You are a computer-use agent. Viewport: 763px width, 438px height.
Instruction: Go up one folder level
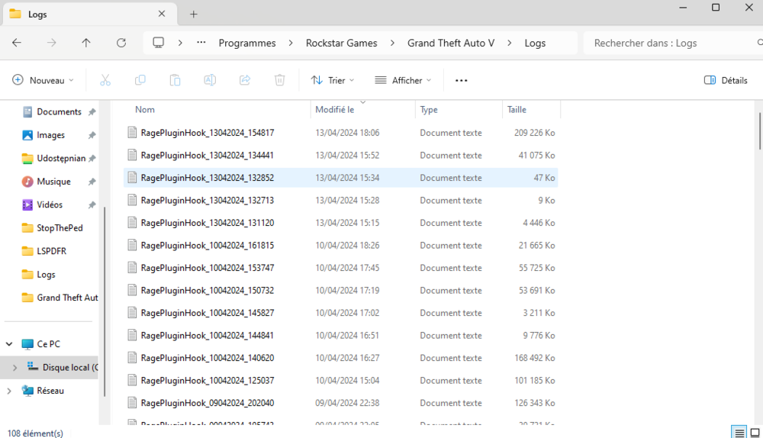point(86,43)
